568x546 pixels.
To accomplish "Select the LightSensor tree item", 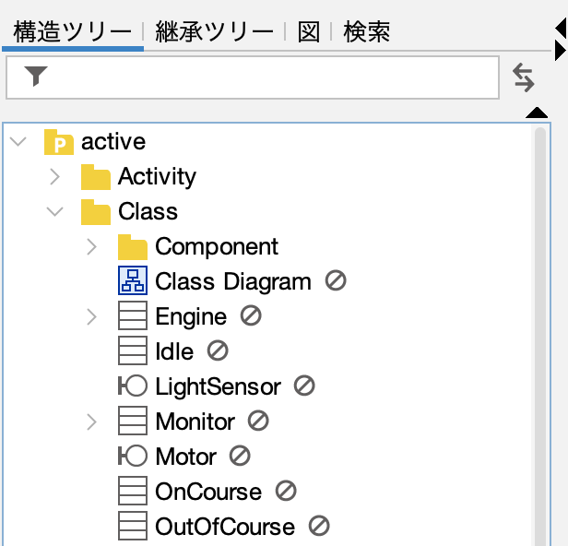I will pos(218,387).
